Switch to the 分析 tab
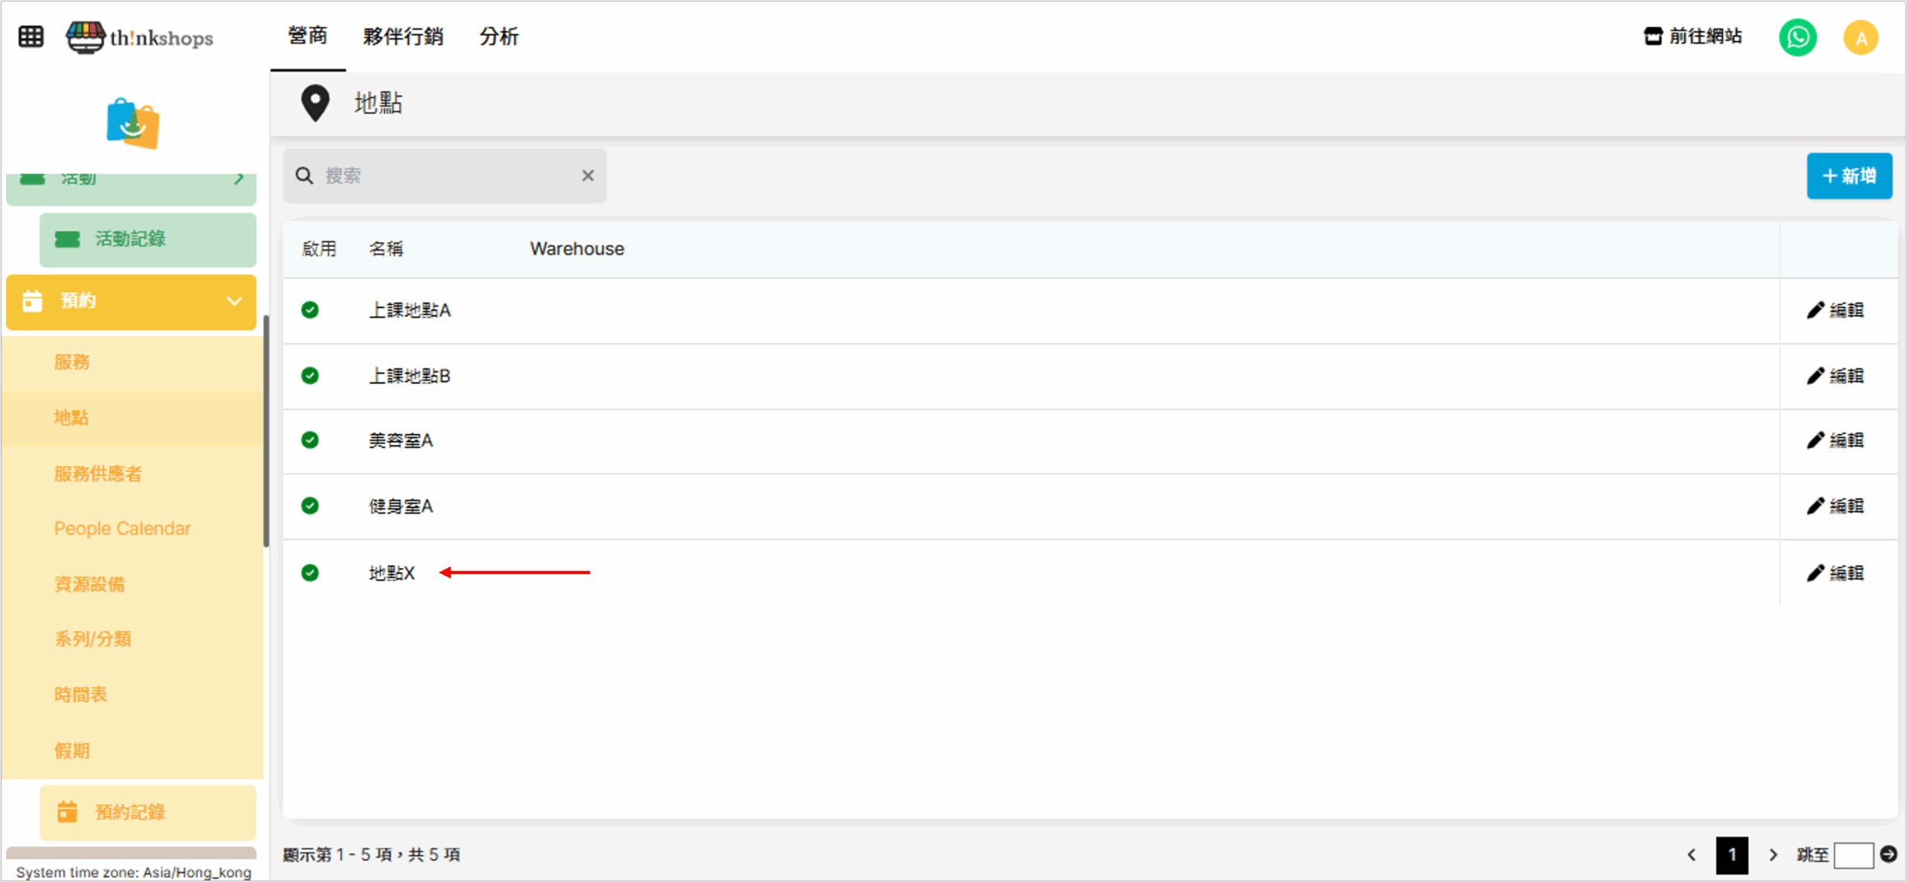Image resolution: width=1907 pixels, height=882 pixels. [498, 36]
